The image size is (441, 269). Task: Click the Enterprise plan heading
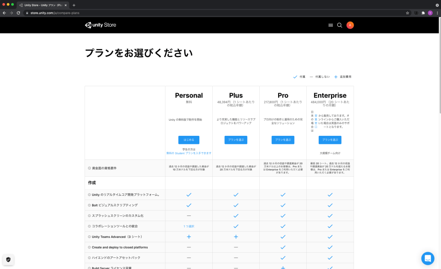(330, 95)
